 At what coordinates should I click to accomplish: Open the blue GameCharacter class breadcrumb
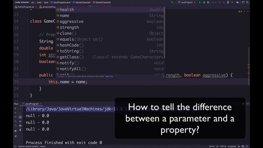pyautogui.click(x=82, y=2)
